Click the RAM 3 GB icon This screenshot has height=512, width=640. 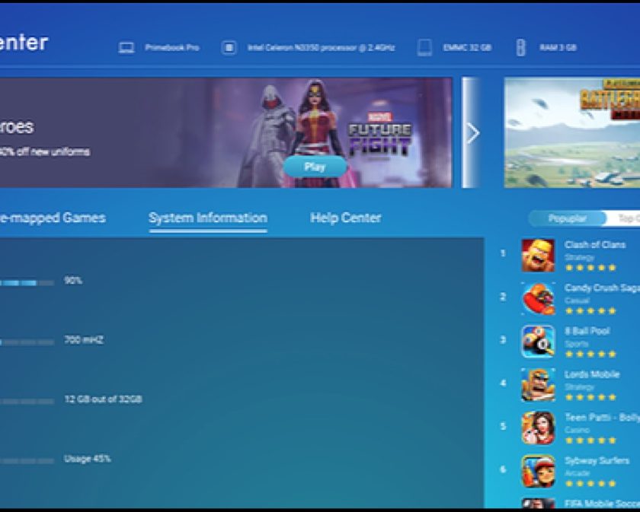coord(521,48)
